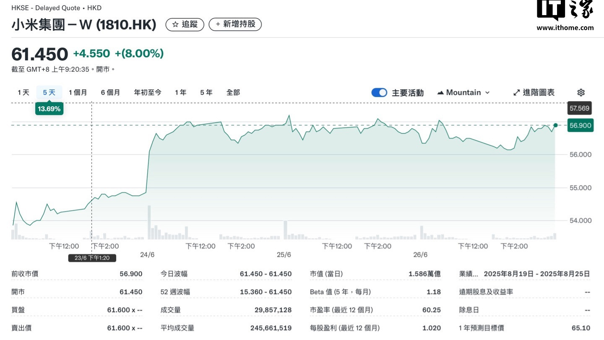Click the 1年預測目標價 target estimate label
The width and height of the screenshot is (604, 340).
pos(482,328)
